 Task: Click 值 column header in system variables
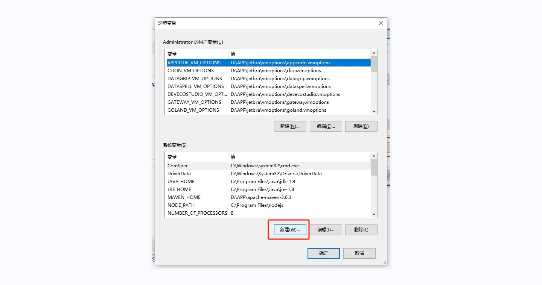click(x=299, y=157)
